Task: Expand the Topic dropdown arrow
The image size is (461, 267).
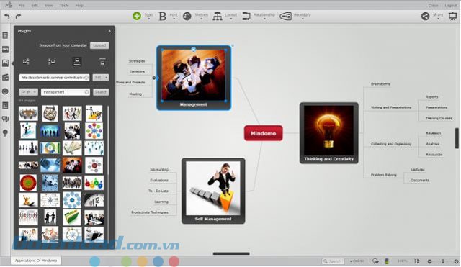Action: click(x=148, y=19)
